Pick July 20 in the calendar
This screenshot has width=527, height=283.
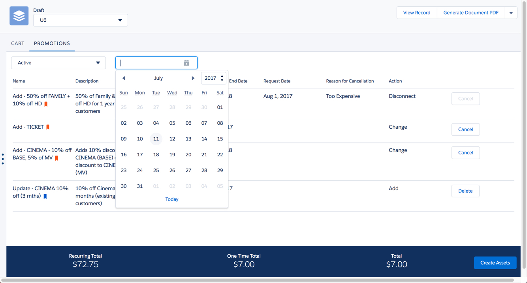(x=188, y=155)
